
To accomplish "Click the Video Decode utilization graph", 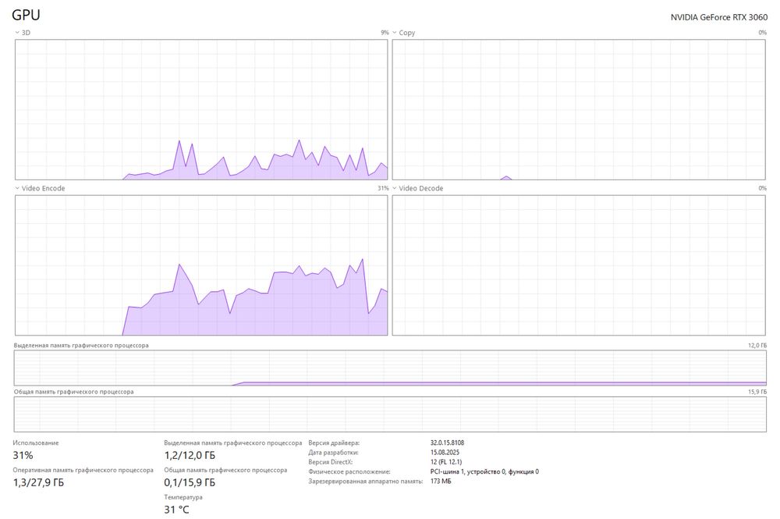I will (579, 265).
